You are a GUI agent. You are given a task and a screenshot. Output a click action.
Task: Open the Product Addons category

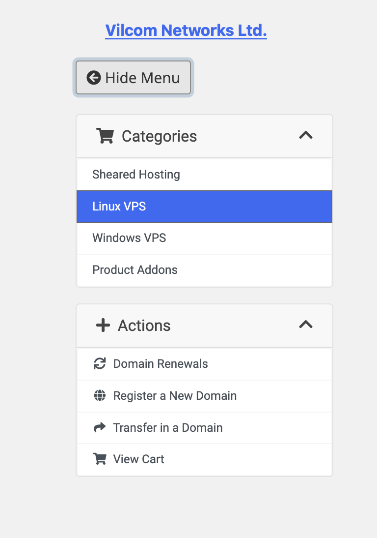(x=204, y=270)
